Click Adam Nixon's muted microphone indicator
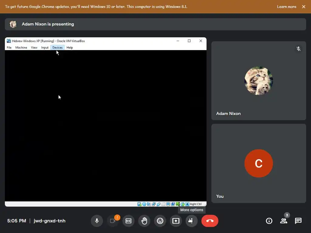Screen dimensions: 311x233 pyautogui.click(x=299, y=49)
